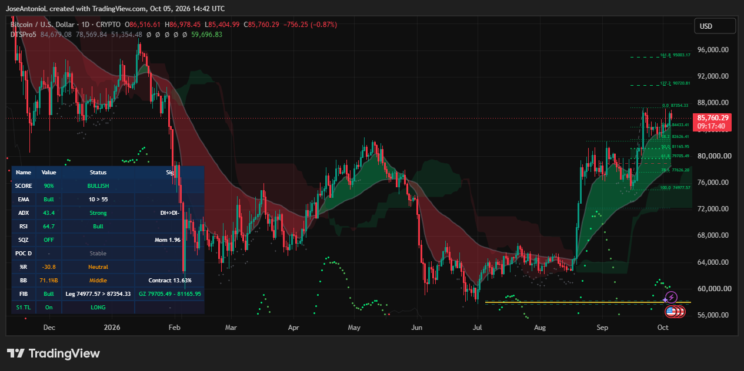Click the BULLISH status cell in table

[x=98, y=185]
